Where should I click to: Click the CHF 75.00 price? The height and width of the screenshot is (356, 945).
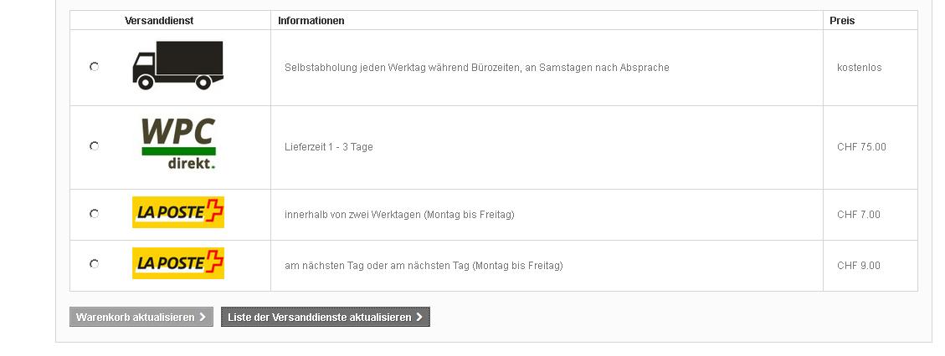click(861, 147)
